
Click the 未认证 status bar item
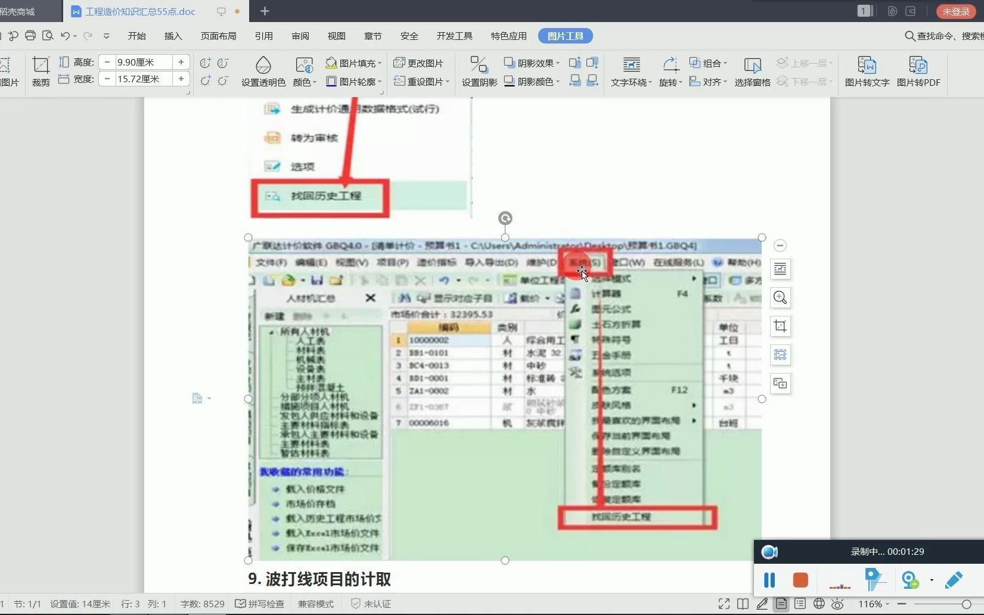point(371,604)
